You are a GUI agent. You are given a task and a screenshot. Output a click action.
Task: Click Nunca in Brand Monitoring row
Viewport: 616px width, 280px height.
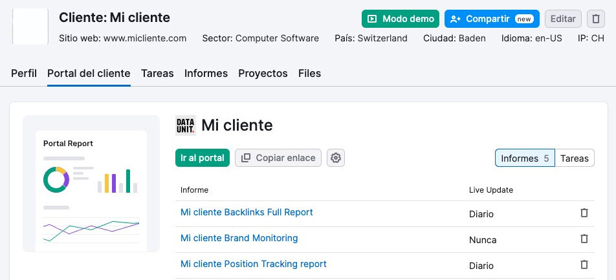click(x=483, y=240)
